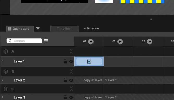Hide Layer 2 with the eye icon
Viewport: 174px width, 100px height.
[x=71, y=80]
